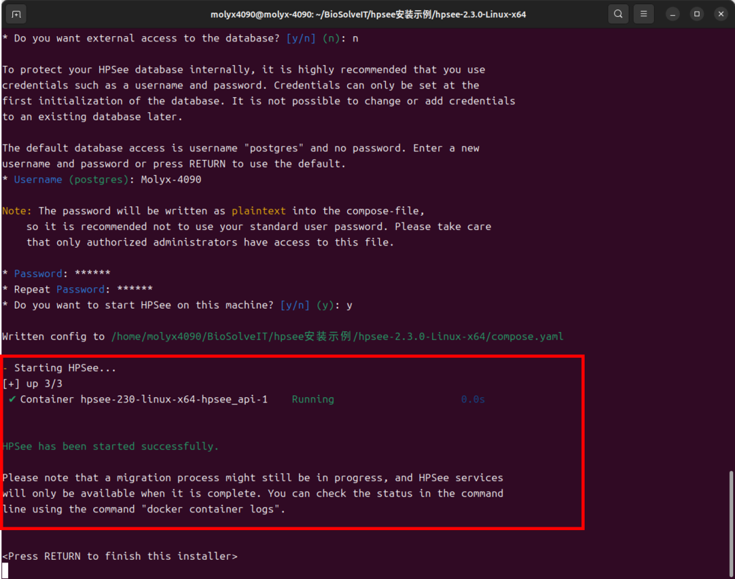Screen dimensions: 735x579
Task: Click the green checkmark before Container
Action: click(x=12, y=399)
